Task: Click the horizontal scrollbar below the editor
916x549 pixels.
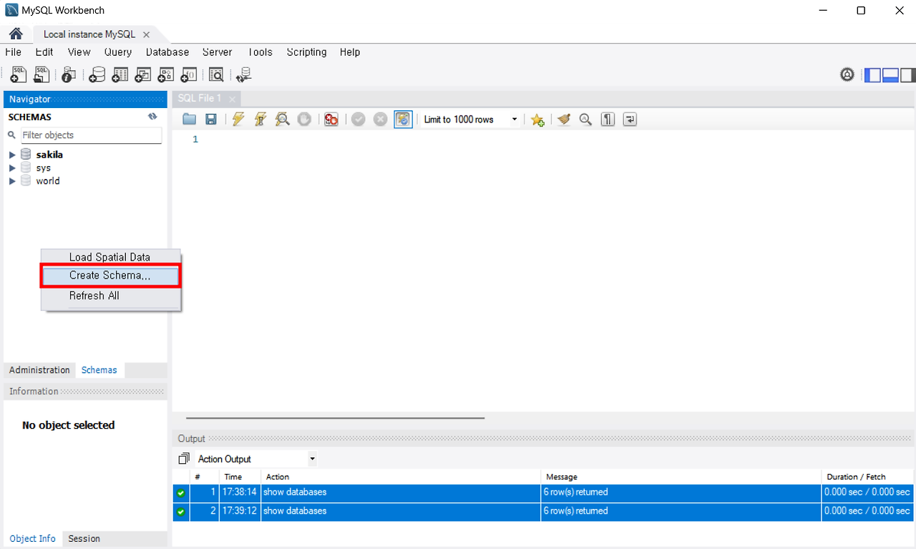Action: pos(335,418)
